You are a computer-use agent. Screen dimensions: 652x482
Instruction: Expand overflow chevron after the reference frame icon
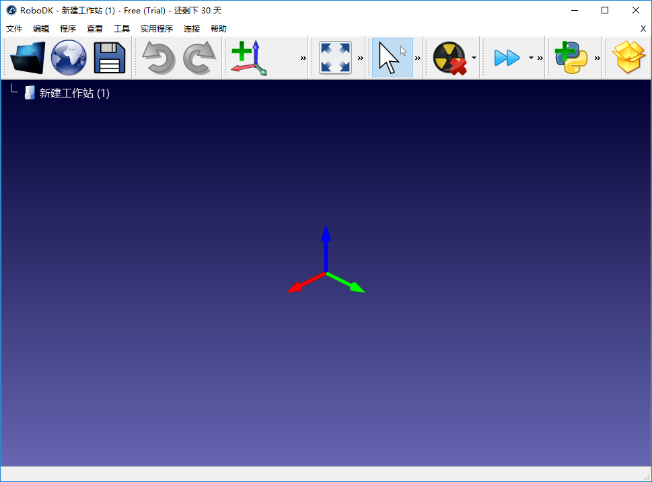[x=303, y=58]
